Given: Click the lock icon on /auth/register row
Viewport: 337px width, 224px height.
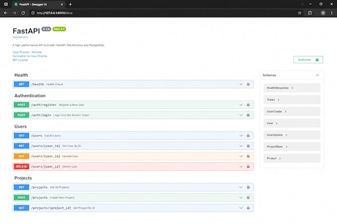Looking at the screenshot, I should pos(248,105).
